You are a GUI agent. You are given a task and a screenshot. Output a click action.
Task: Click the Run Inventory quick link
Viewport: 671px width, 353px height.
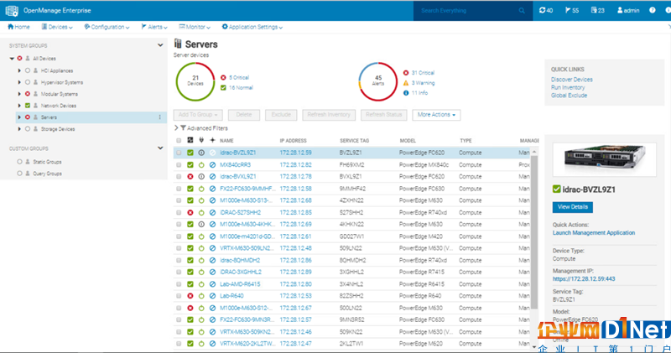pos(568,87)
